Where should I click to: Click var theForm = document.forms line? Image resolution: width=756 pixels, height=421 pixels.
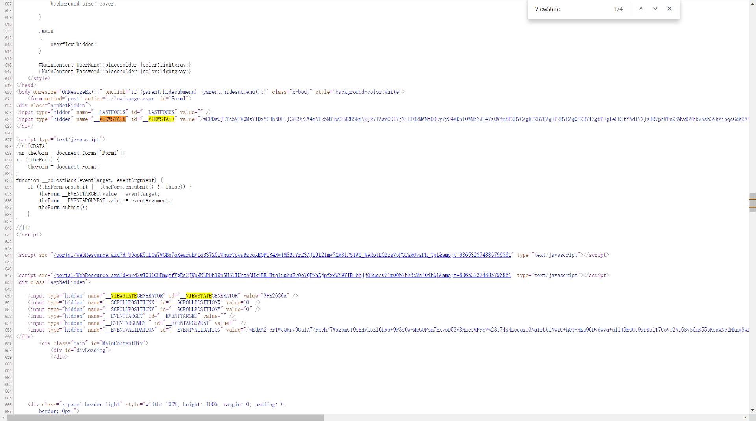(x=70, y=153)
